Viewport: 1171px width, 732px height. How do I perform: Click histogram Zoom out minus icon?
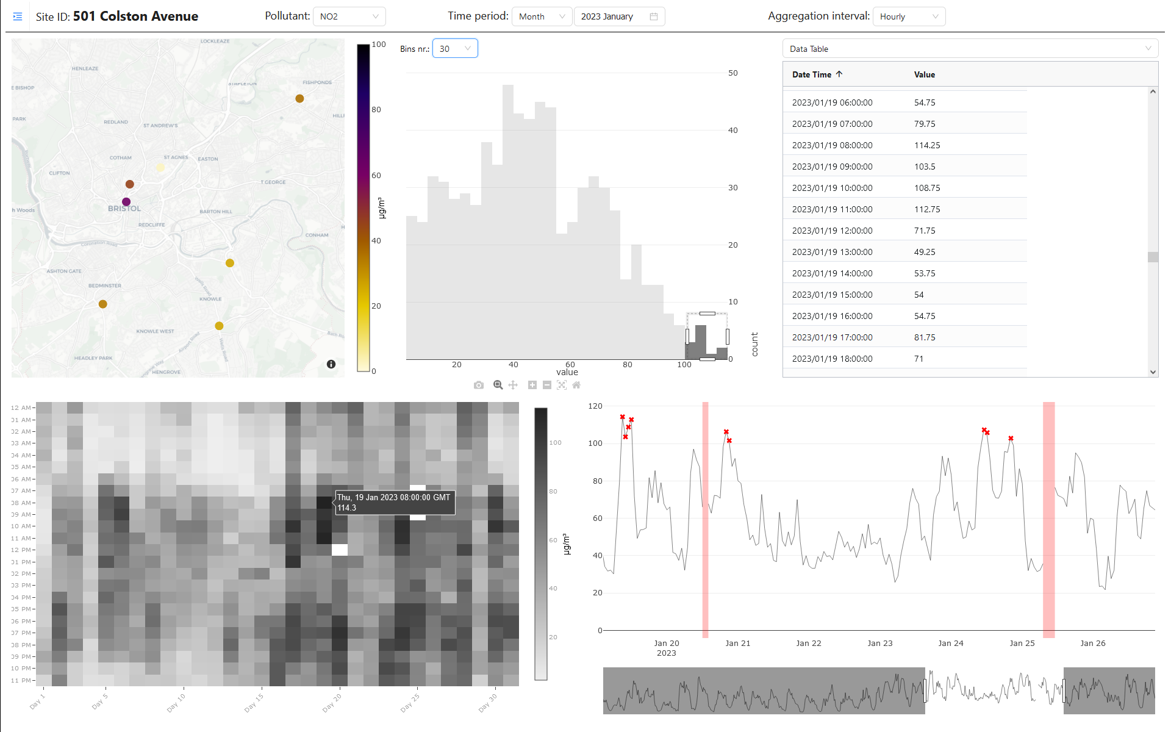point(547,385)
